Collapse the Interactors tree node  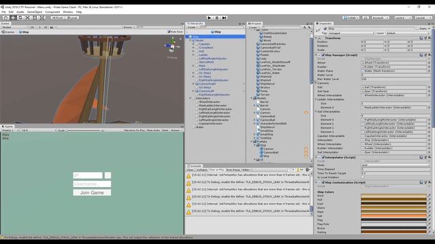point(190,98)
